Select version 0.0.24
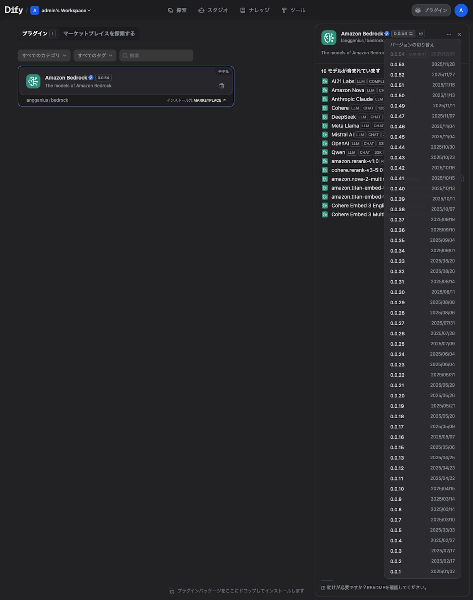Viewport: 473px width, 600px height. [423, 354]
